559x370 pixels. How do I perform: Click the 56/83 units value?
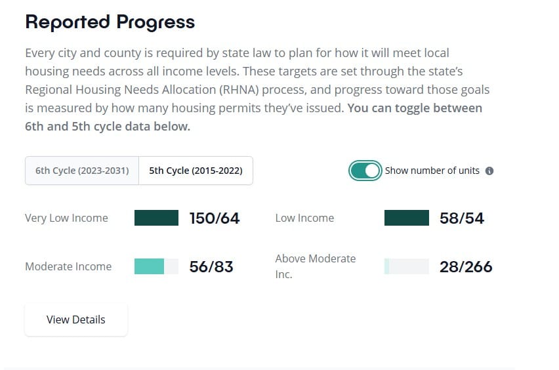pyautogui.click(x=211, y=266)
